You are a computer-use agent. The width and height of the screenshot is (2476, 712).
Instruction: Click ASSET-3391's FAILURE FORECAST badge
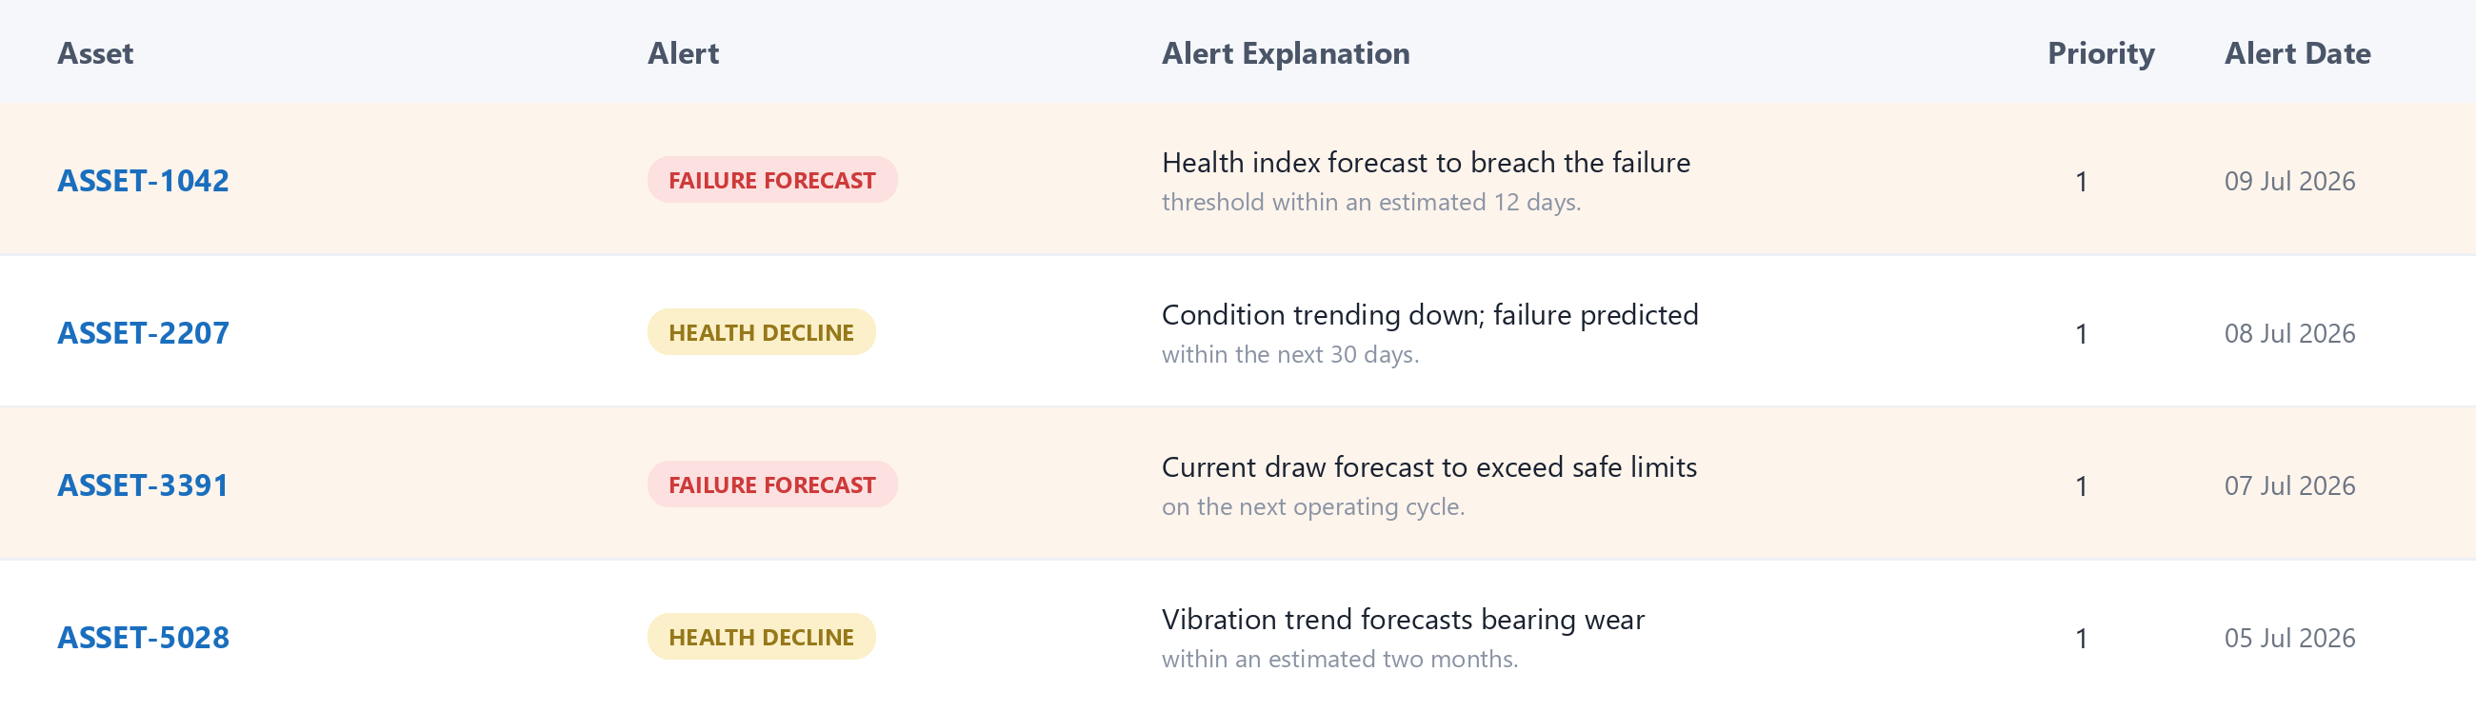(x=771, y=485)
